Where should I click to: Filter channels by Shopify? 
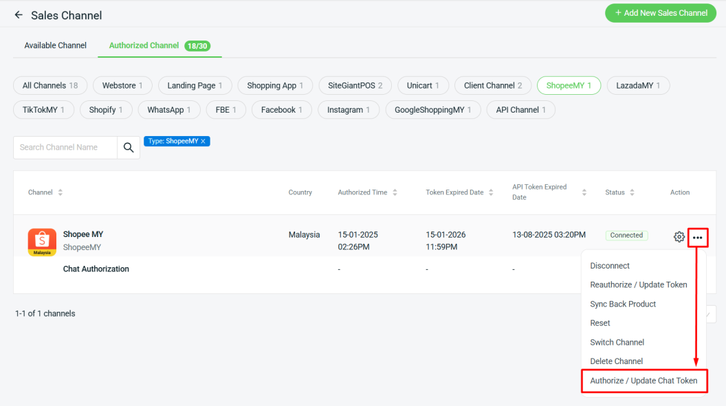[x=106, y=110]
